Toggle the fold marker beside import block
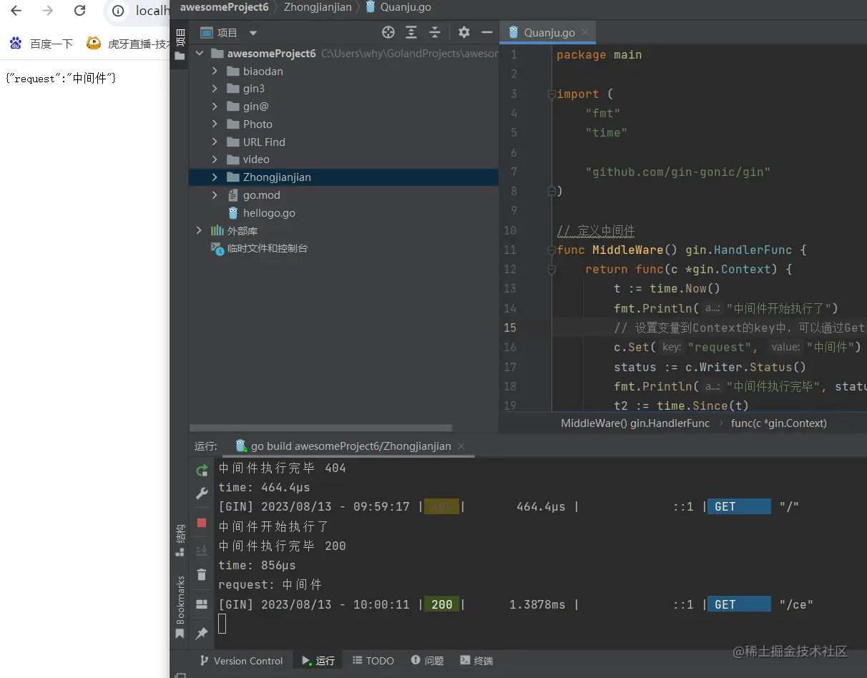This screenshot has height=678, width=867. tap(551, 94)
